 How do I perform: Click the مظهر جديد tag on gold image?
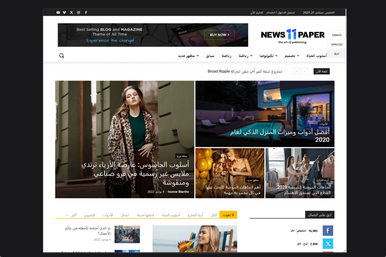click(x=253, y=180)
